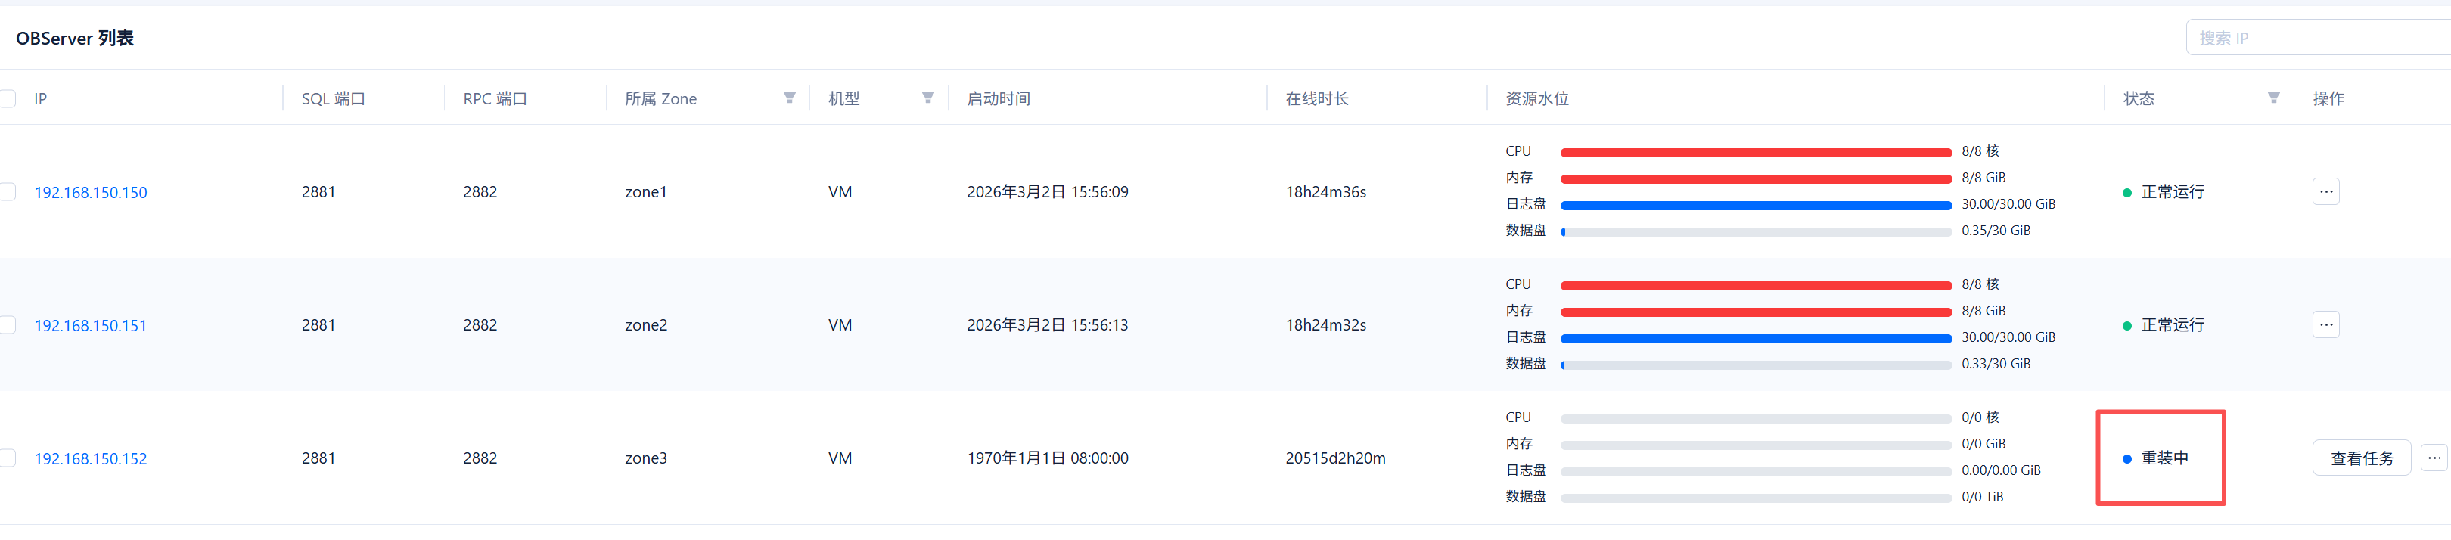Open the 192.168.150.150 server link
Image resolution: width=2451 pixels, height=540 pixels.
[x=90, y=193]
